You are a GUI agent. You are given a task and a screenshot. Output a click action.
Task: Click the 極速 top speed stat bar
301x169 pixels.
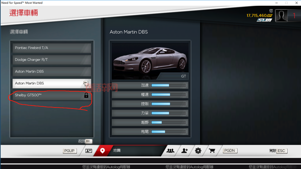click(169, 95)
